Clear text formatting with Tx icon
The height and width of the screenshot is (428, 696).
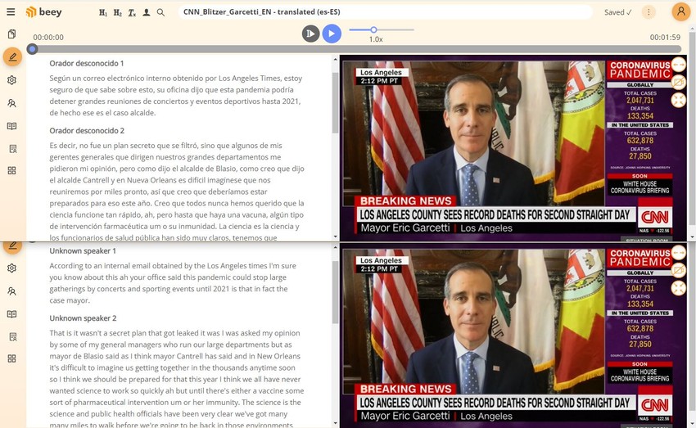132,13
